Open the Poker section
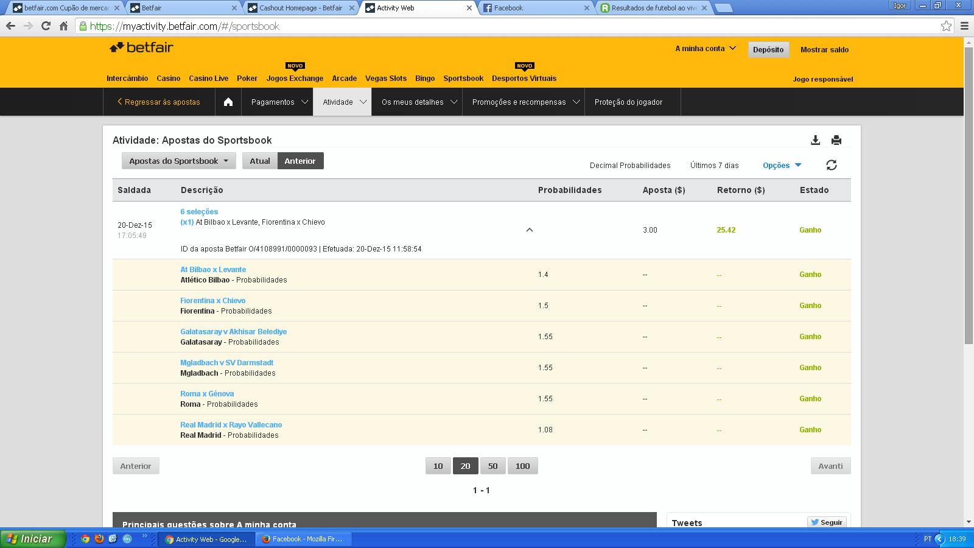Image resolution: width=974 pixels, height=548 pixels. 247,78
